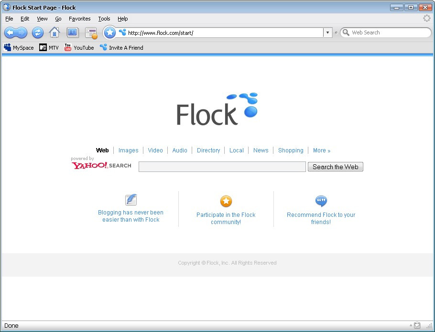The height and width of the screenshot is (332, 435).
Task: Maximize the Flock window
Action: click(x=411, y=8)
